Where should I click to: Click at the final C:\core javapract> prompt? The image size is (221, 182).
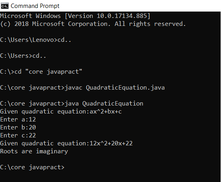point(32,167)
